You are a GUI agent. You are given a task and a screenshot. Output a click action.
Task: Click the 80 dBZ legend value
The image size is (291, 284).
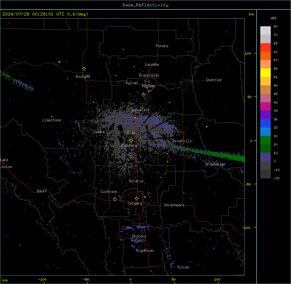pos(275,27)
